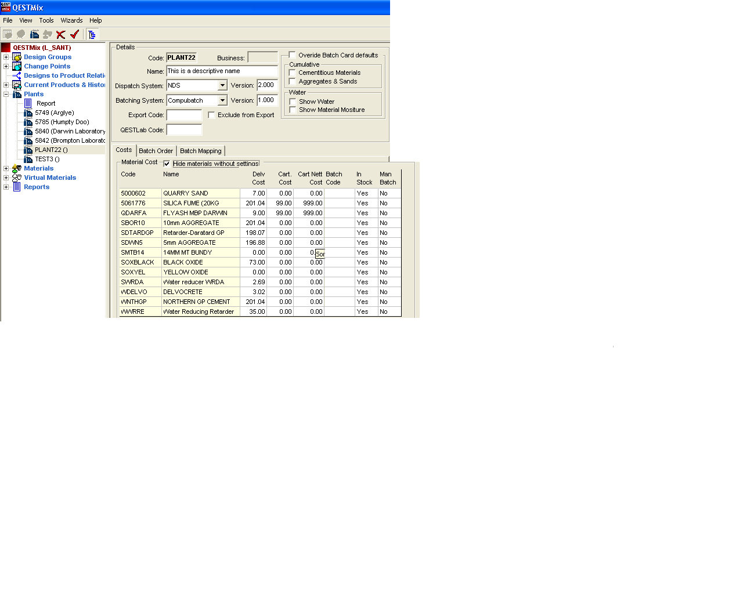Click the Change Points tree icon
Viewport: 743px width, 594px height.
17,66
